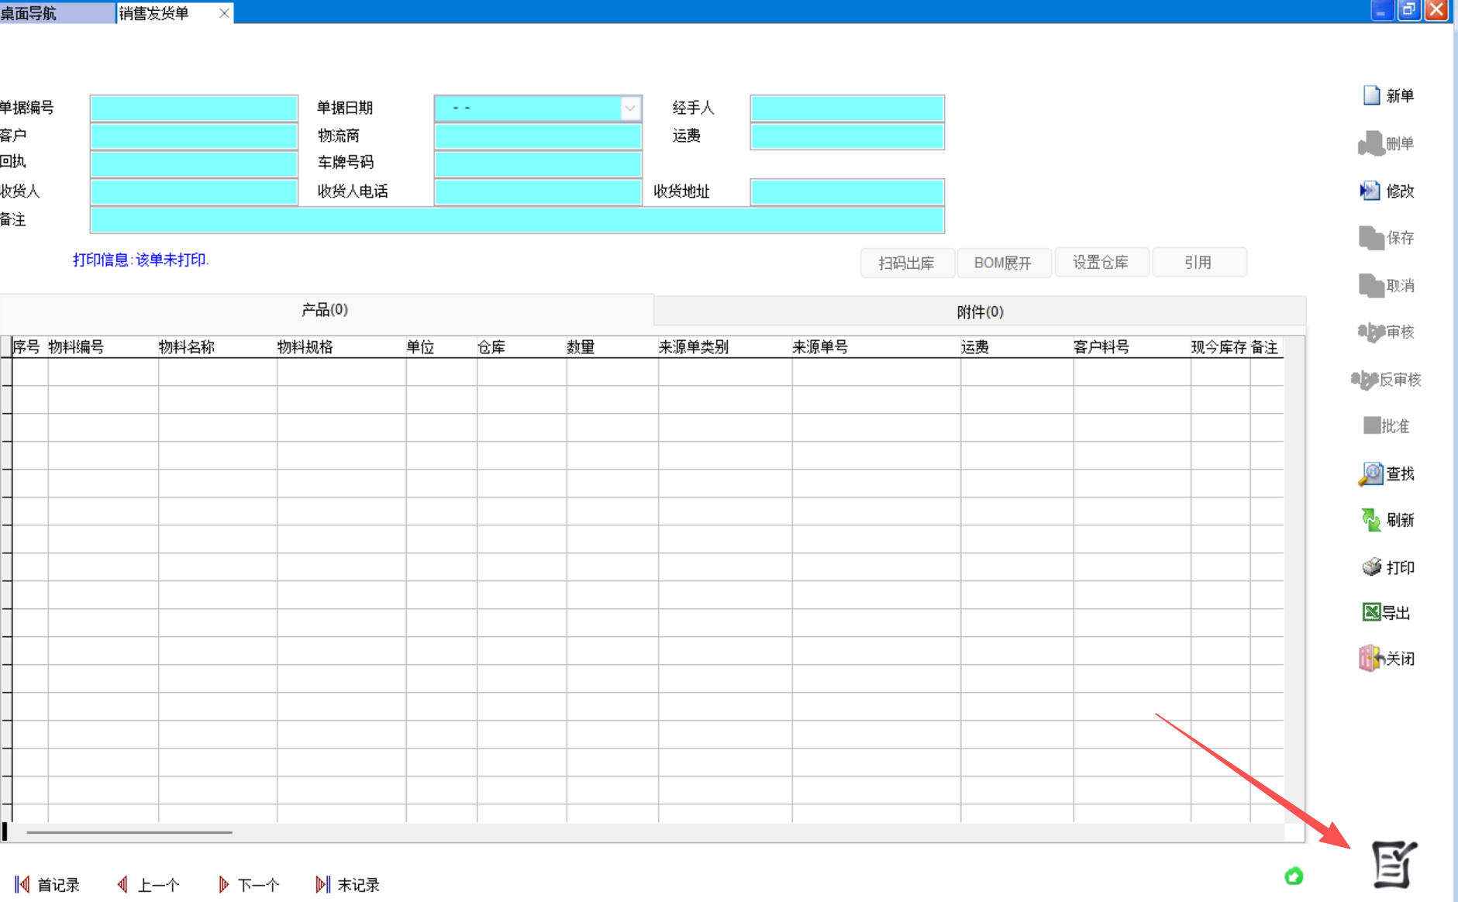
Task: Click the notepad icon at bottom right
Action: coord(1394,865)
